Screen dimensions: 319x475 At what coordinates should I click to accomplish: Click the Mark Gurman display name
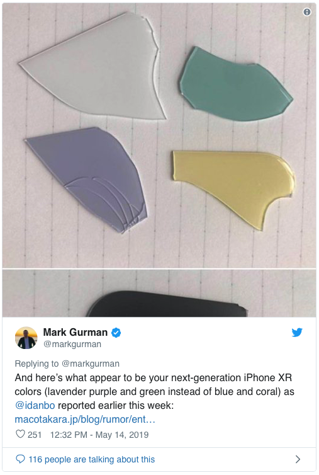coord(75,333)
